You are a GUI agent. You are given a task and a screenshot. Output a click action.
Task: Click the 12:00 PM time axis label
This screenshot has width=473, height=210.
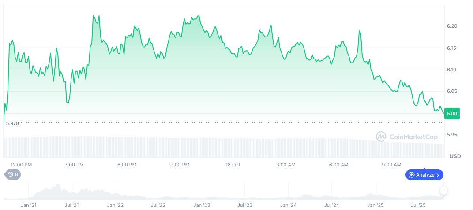[21, 165]
